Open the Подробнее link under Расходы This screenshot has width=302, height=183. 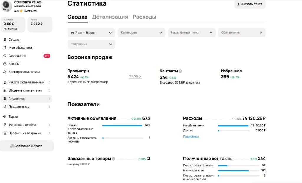(x=191, y=137)
